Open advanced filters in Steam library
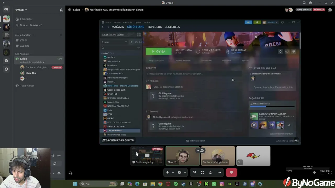 [x=139, y=48]
